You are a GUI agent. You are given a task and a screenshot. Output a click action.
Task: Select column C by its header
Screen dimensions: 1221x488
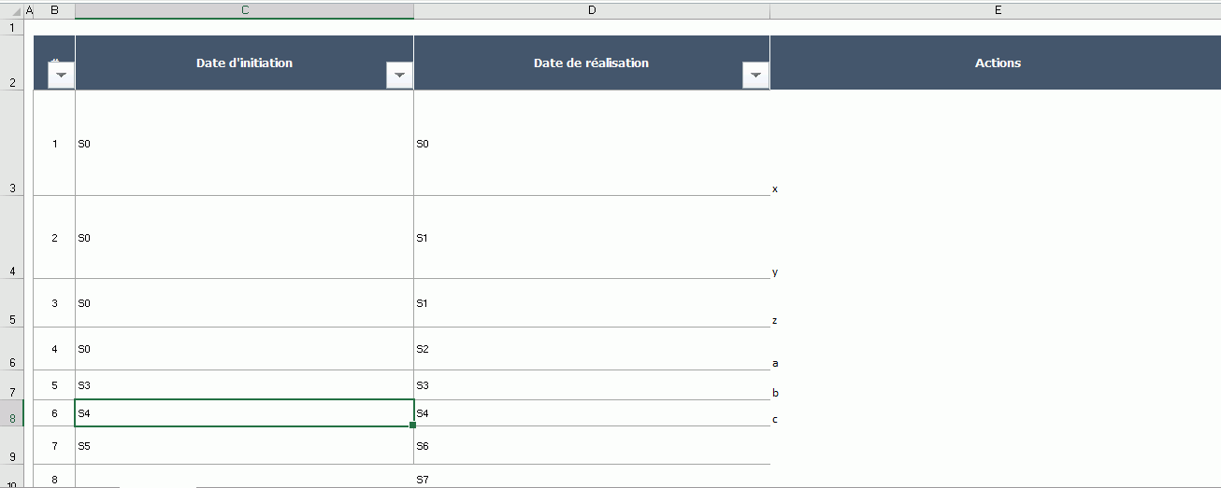tap(244, 10)
